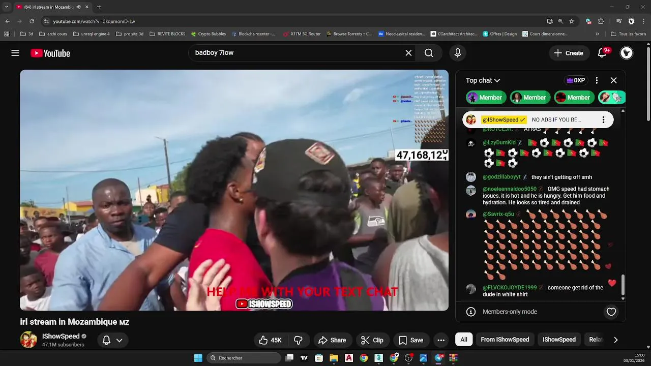Close the YouTube browser tab
This screenshot has height=366, width=651.
coord(87,7)
